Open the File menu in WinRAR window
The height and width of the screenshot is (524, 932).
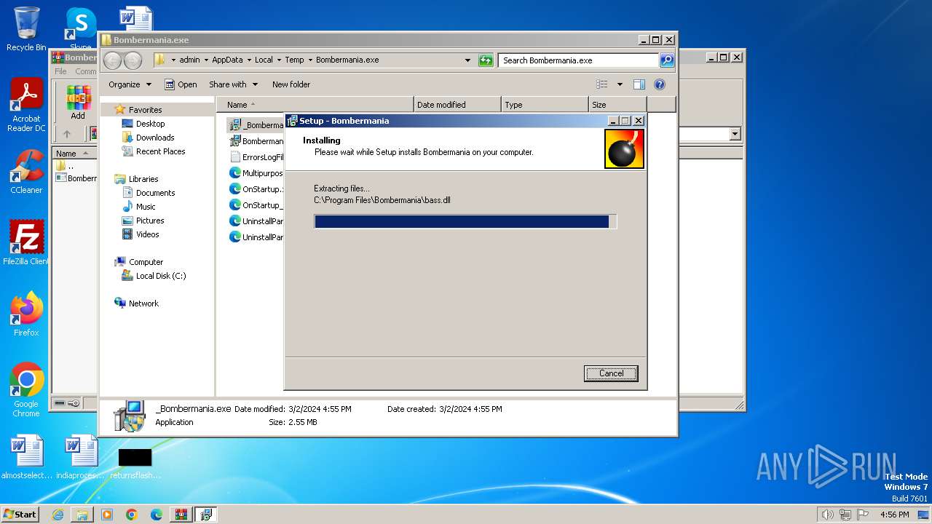[61, 71]
